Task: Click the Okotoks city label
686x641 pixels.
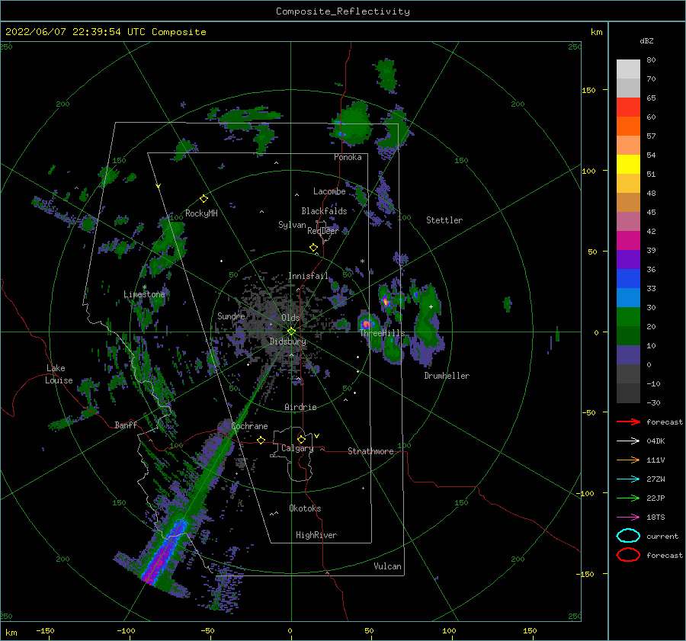Action: click(x=305, y=508)
